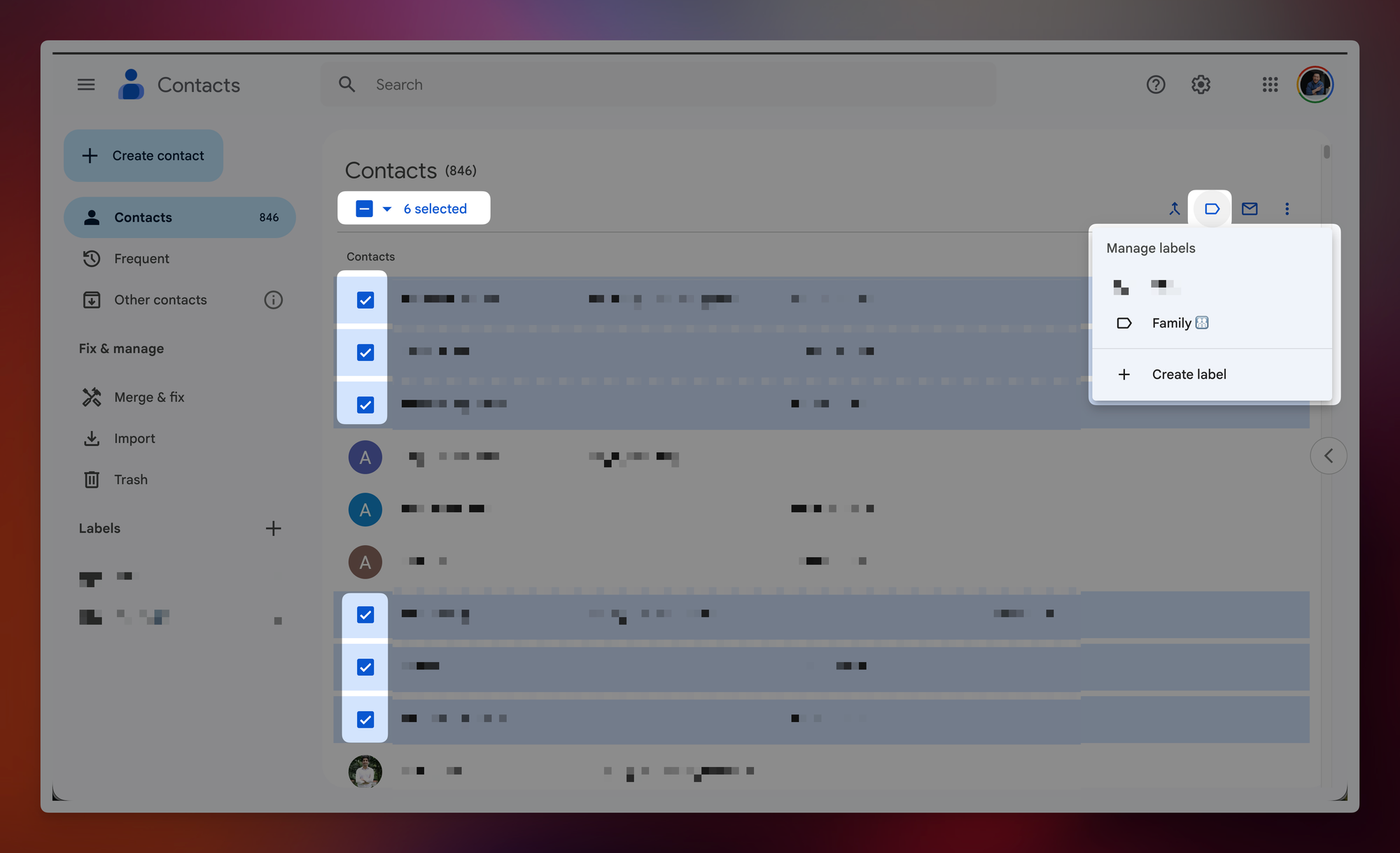
Task: Uncheck the first selected contact checkbox
Action: (x=365, y=299)
